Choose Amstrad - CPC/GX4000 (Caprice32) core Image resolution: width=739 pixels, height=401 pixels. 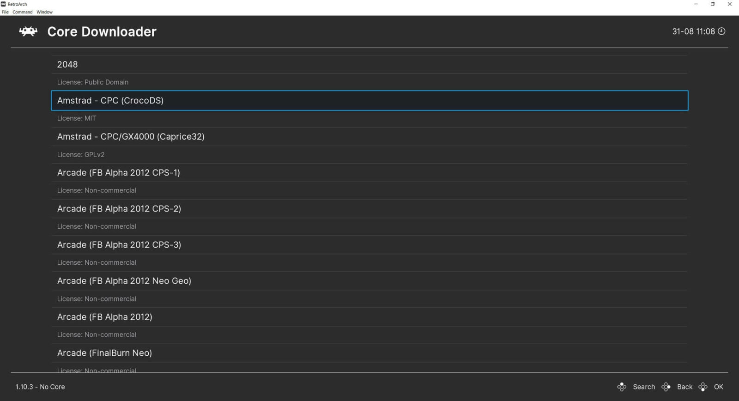131,137
